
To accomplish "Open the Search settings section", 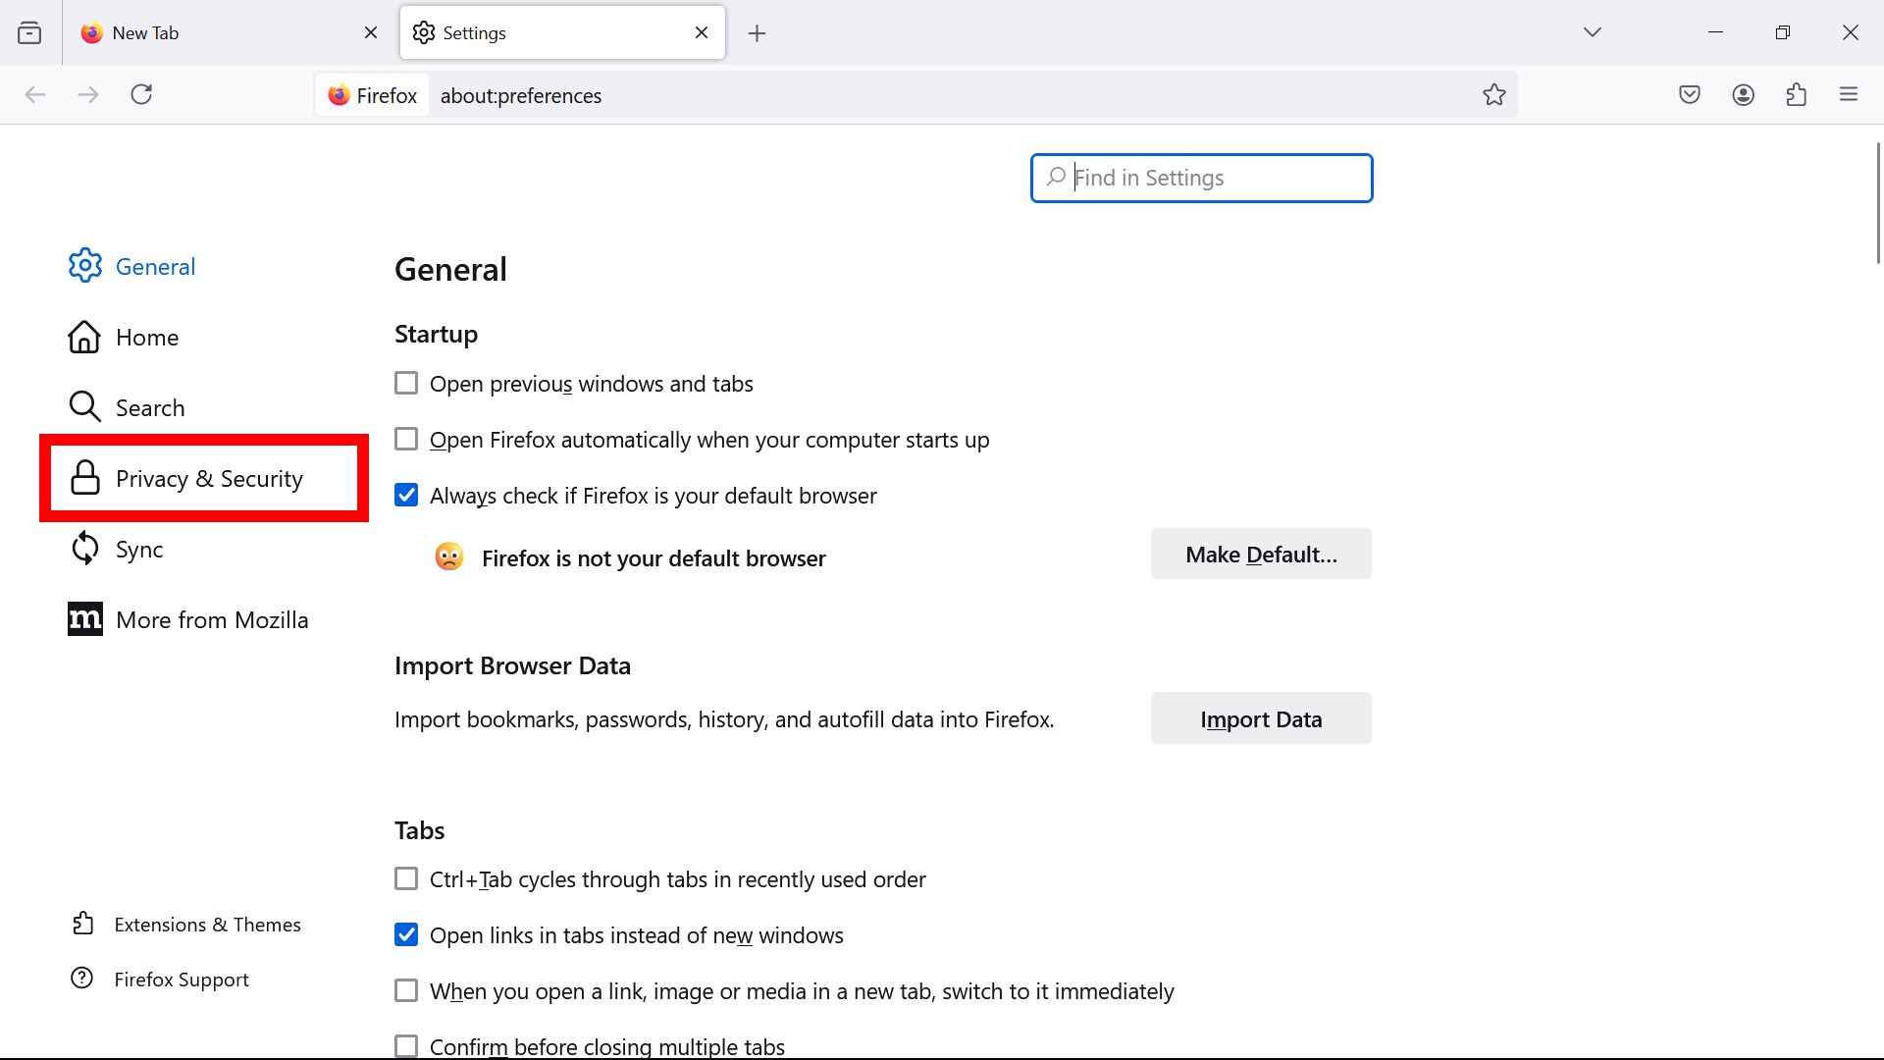I will click(x=149, y=406).
